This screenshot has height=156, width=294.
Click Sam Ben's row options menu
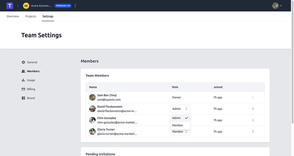pyautogui.click(x=253, y=97)
